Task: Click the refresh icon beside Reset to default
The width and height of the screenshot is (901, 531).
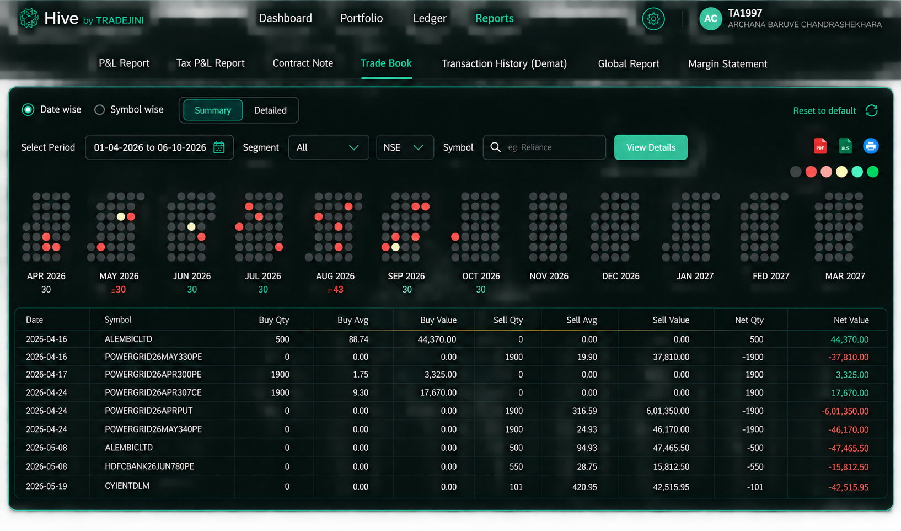Action: [871, 110]
